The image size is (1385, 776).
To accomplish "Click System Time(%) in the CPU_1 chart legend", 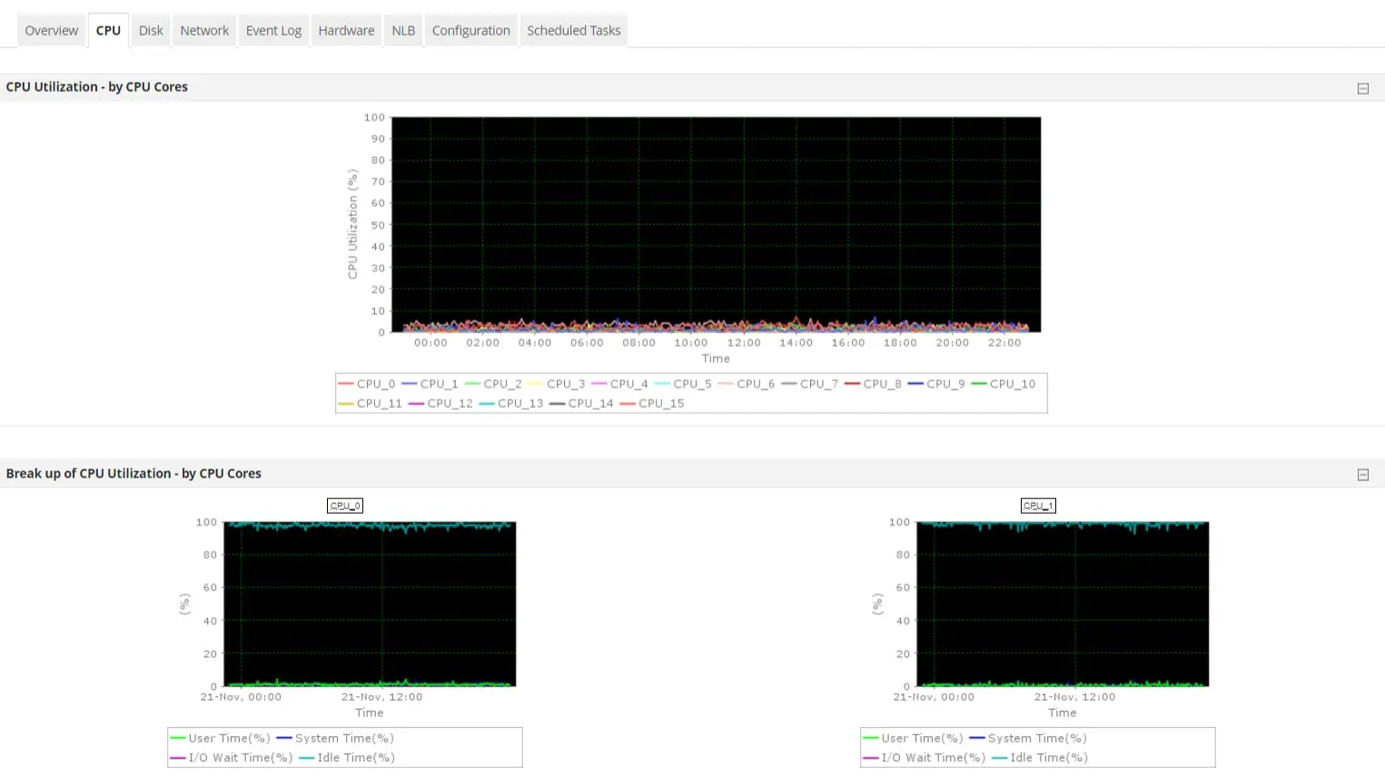I will coord(1028,739).
